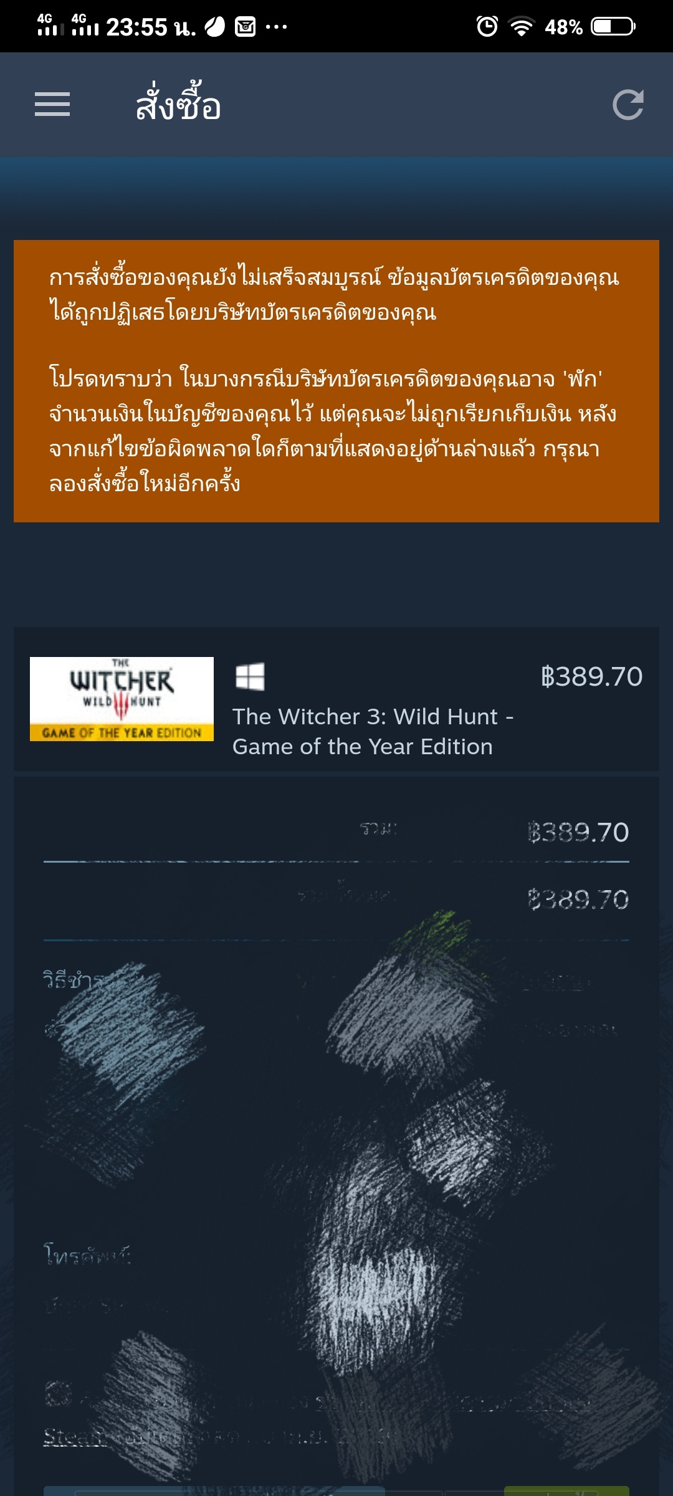The width and height of the screenshot is (673, 1496).
Task: Tap the orange credit card declined warning
Action: click(x=336, y=381)
